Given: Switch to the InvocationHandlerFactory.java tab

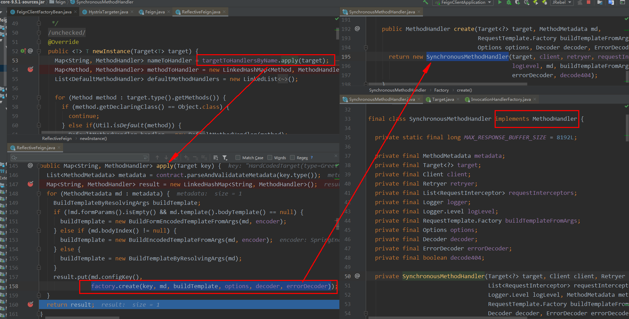Looking at the screenshot, I should click(x=500, y=99).
